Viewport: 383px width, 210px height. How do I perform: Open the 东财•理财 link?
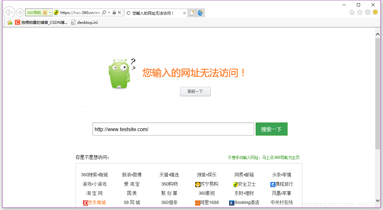click(244, 193)
